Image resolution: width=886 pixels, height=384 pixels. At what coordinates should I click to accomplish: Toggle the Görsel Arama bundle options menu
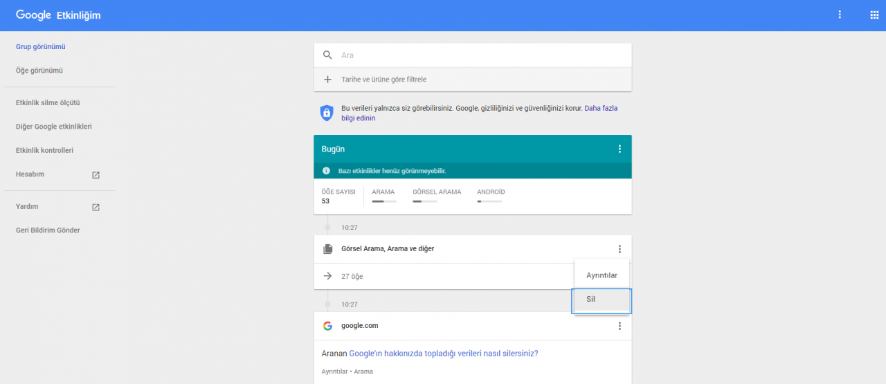click(620, 249)
